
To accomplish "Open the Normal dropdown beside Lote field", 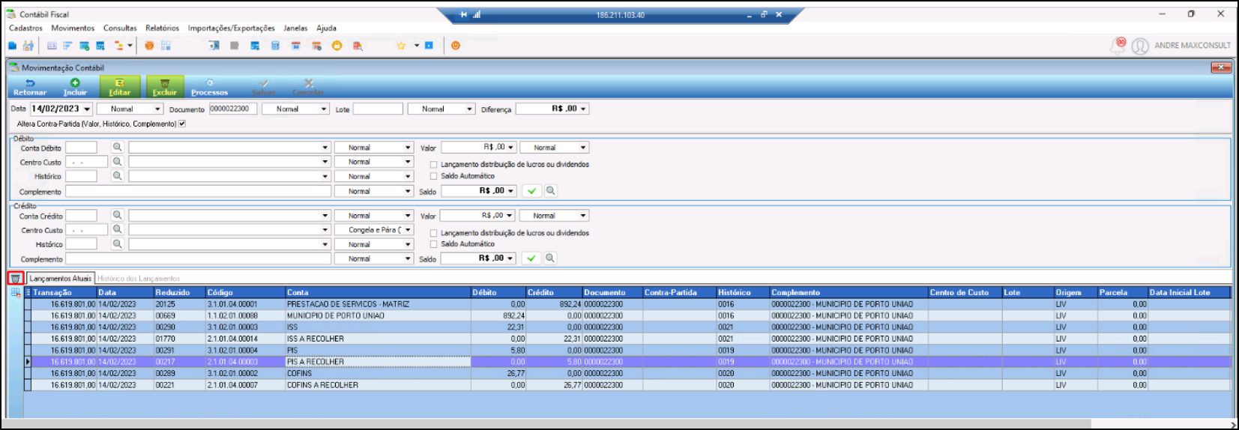I will (469, 109).
